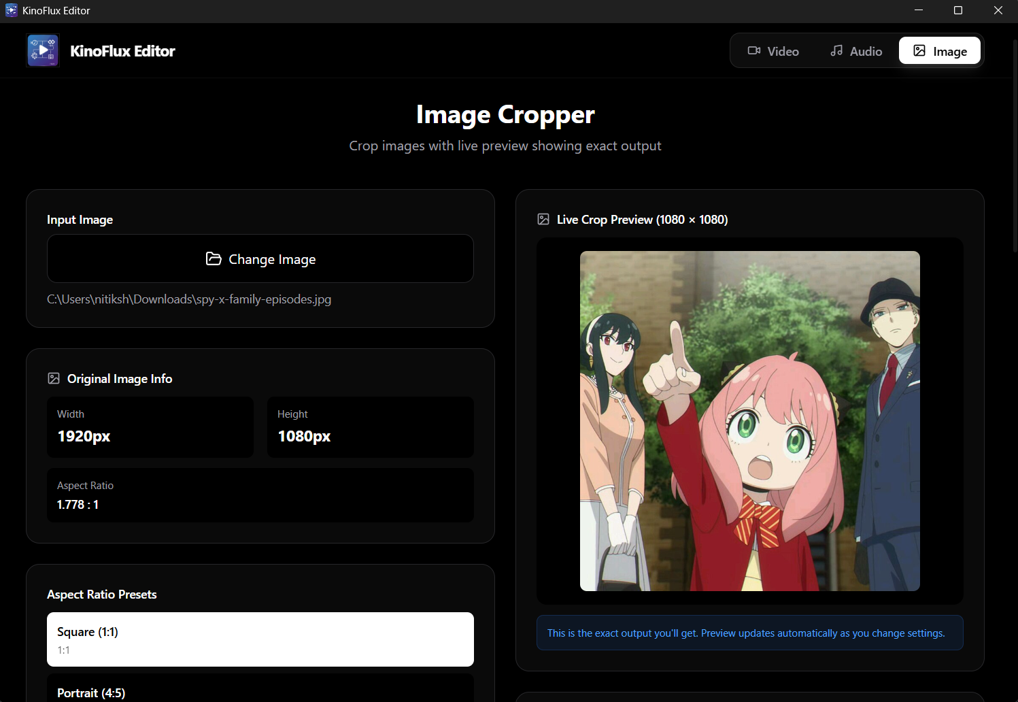Click the camera icon on the Video tab
This screenshot has height=702, width=1018.
(753, 51)
